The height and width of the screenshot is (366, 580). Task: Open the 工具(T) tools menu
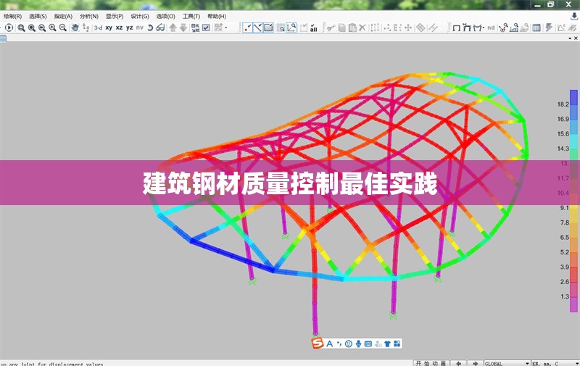[x=191, y=16]
